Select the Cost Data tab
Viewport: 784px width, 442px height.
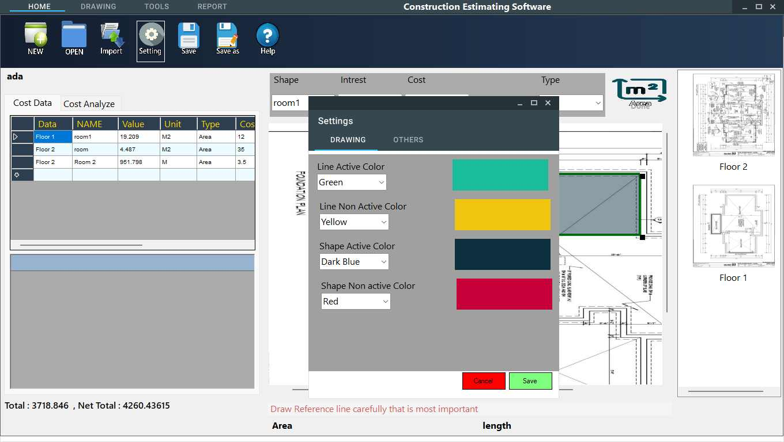click(x=32, y=103)
